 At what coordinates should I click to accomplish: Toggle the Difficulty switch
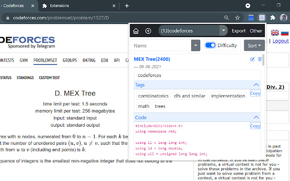click(210, 45)
